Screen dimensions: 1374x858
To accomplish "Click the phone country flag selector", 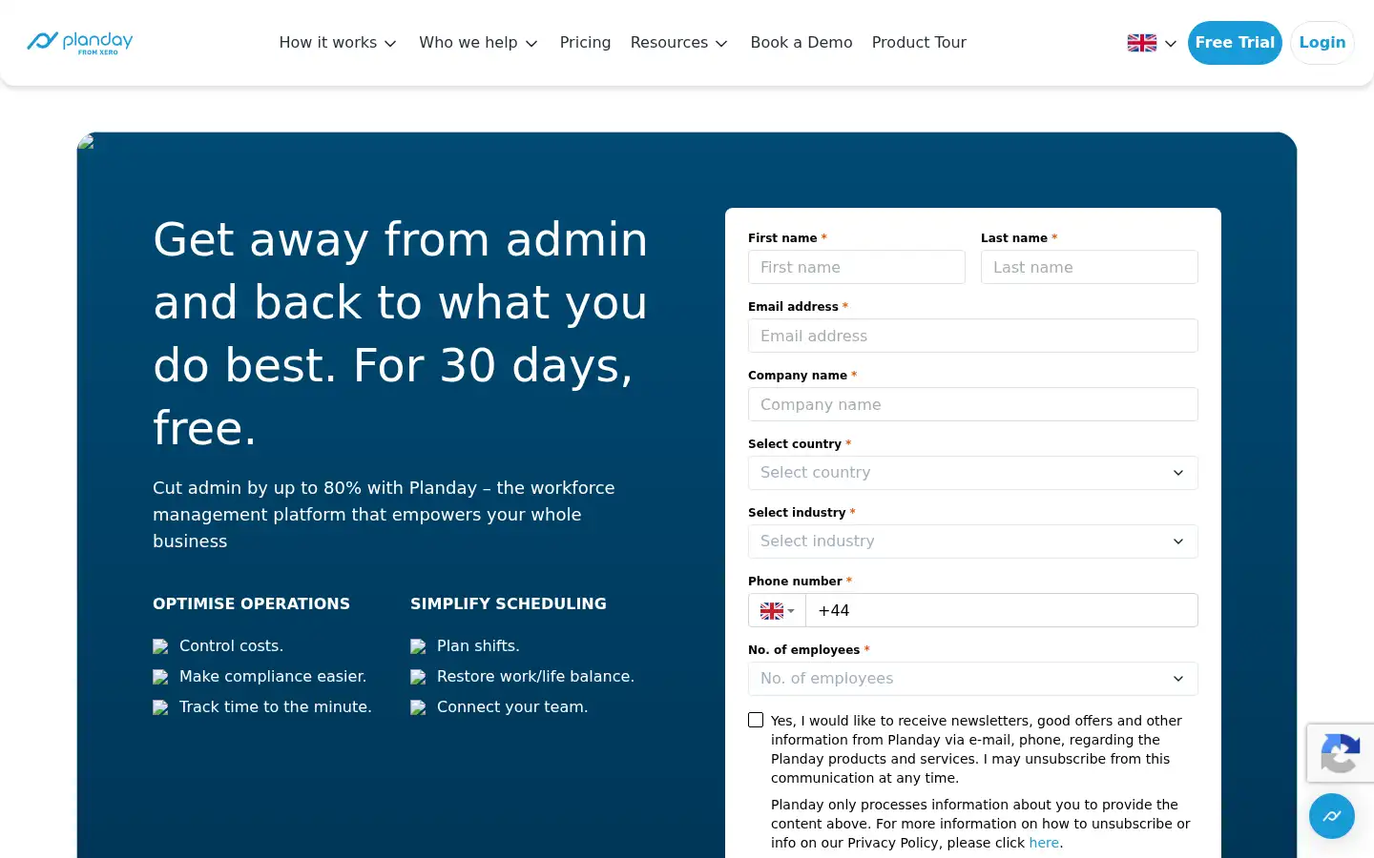I will 778,610.
